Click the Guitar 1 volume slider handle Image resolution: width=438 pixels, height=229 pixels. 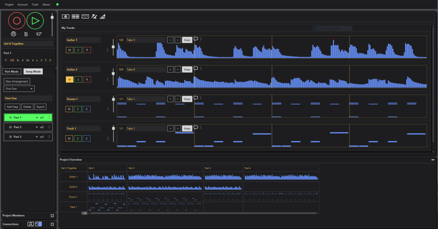pyautogui.click(x=113, y=48)
